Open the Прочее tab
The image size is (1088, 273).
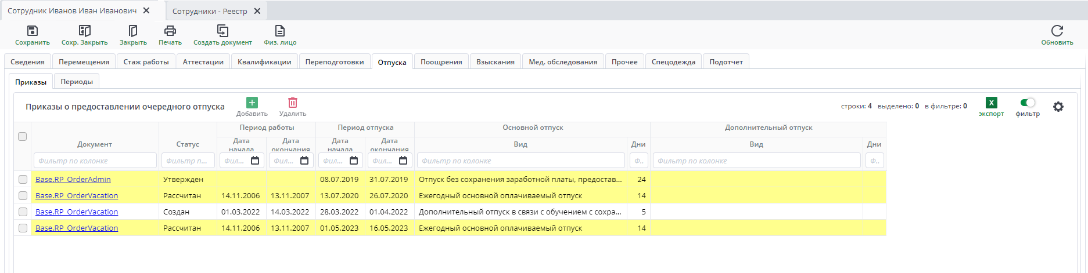[x=624, y=61]
